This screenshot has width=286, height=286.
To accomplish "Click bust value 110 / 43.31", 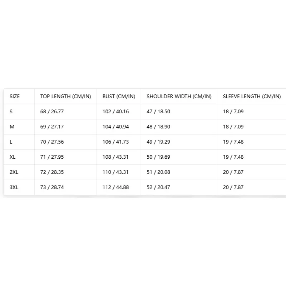I will tap(115, 172).
